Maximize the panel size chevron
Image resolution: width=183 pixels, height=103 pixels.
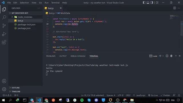pyautogui.click(x=176, y=56)
